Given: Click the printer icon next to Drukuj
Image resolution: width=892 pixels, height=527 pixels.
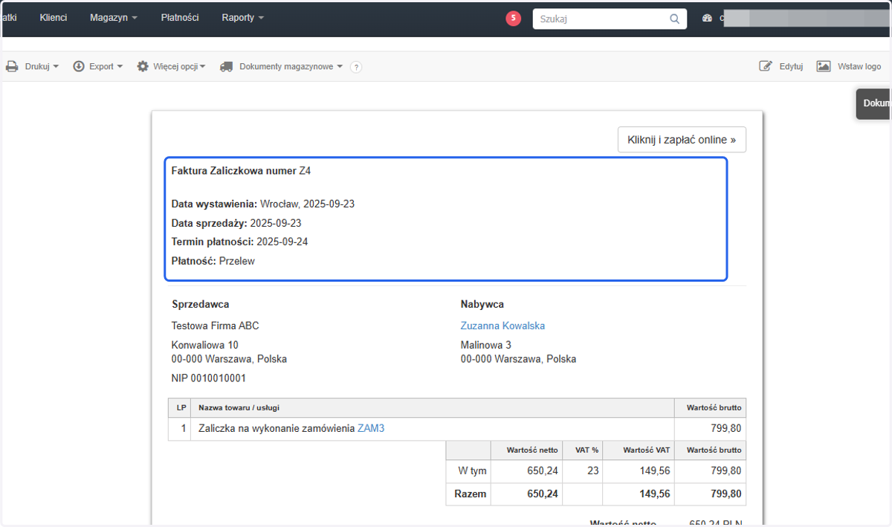Looking at the screenshot, I should coord(12,66).
